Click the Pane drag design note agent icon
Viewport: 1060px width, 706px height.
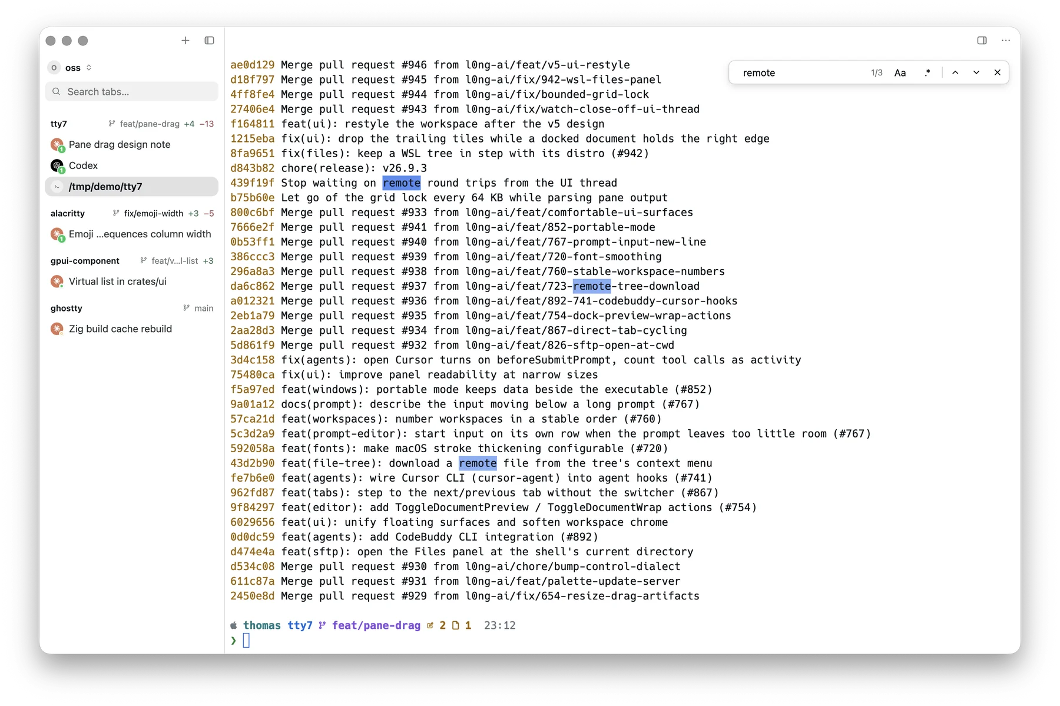pyautogui.click(x=57, y=145)
